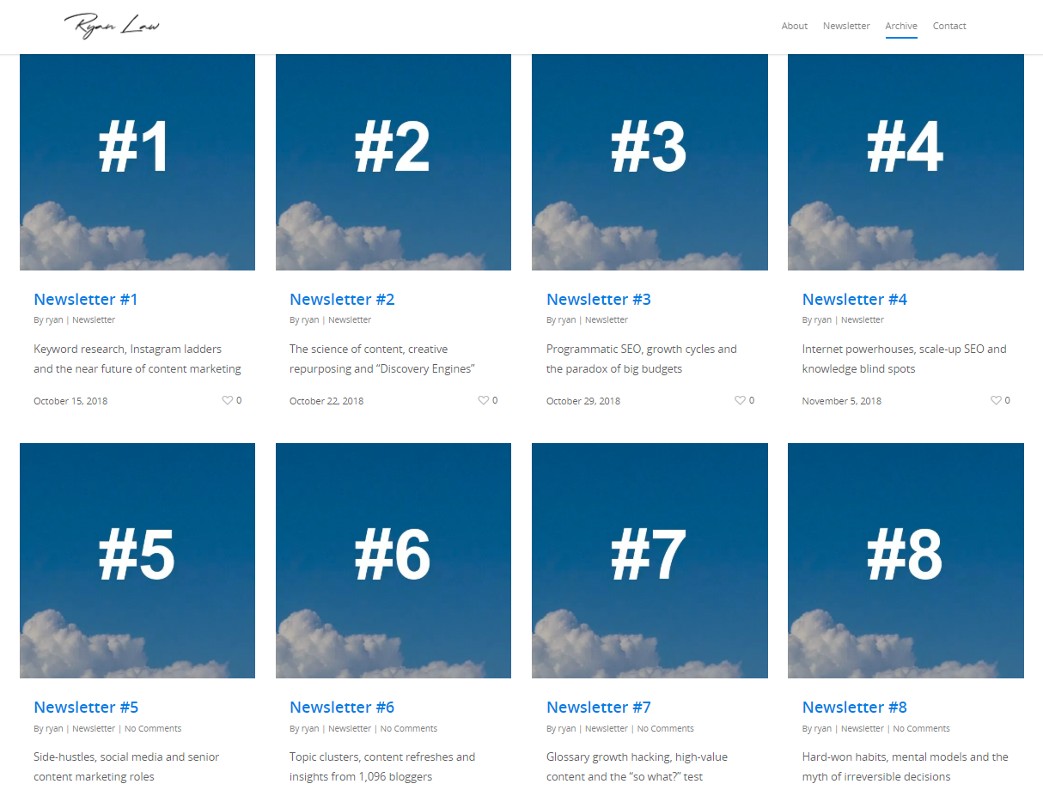Click 'No Comments' on Newsletter #5
The height and width of the screenshot is (790, 1043).
[153, 727]
